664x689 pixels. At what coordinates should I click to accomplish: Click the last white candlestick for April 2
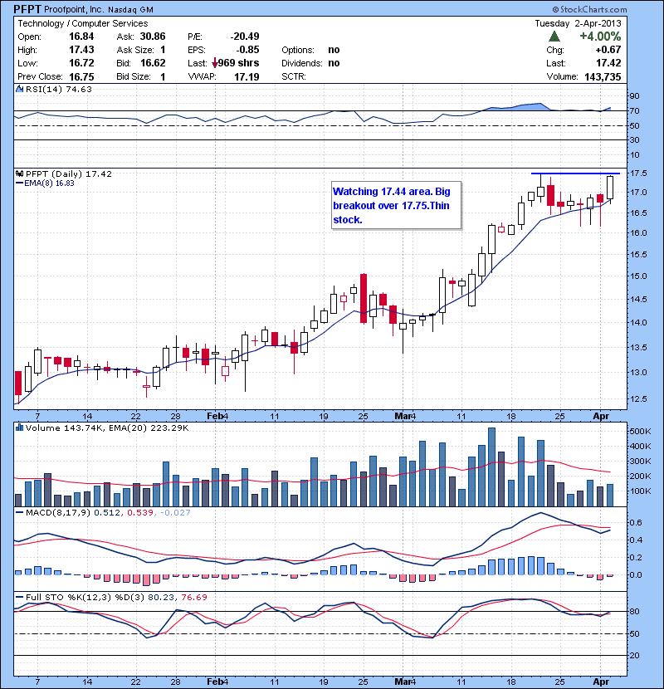610,188
